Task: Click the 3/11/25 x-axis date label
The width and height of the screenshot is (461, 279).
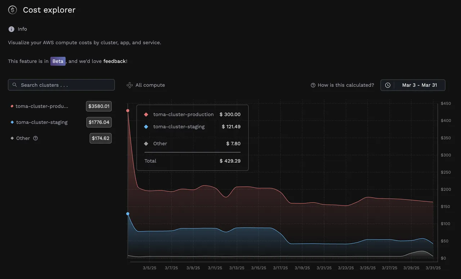Action: coord(215,268)
